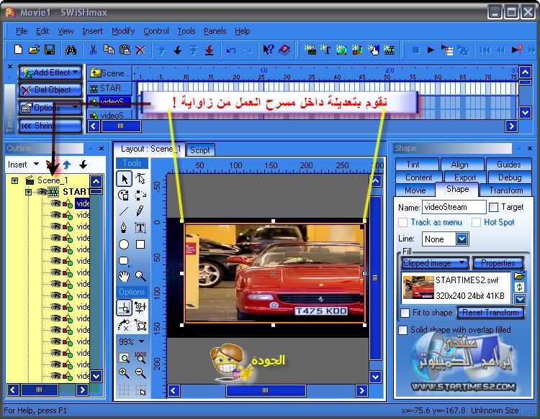Click the context help pointer icon
540x419 pixels.
coord(269,50)
